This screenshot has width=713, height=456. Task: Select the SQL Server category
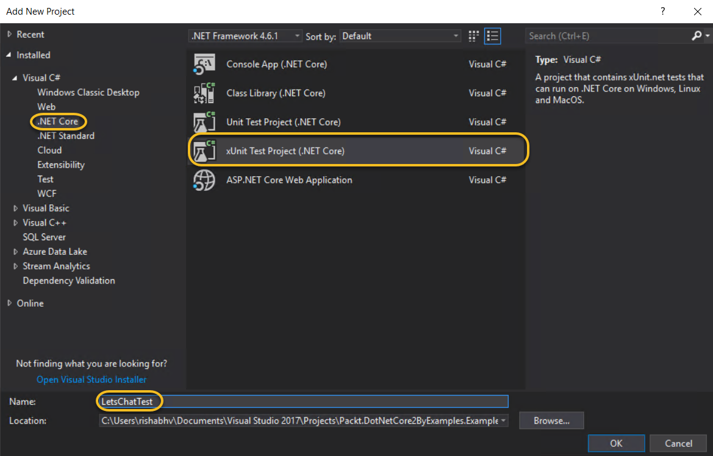44,237
